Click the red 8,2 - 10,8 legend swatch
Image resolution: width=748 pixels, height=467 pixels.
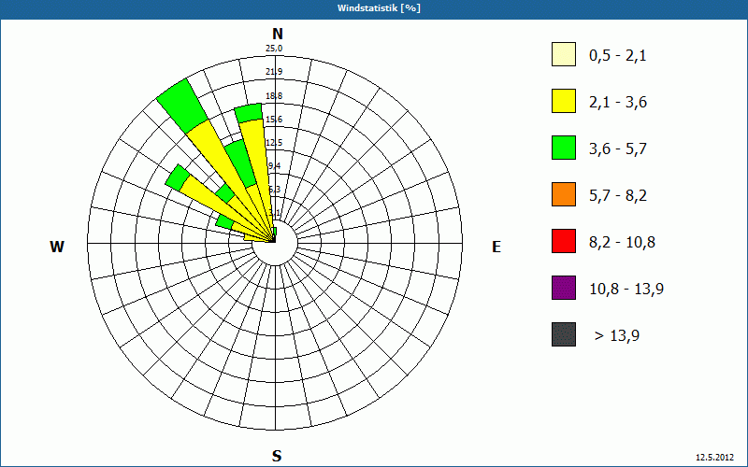564,241
